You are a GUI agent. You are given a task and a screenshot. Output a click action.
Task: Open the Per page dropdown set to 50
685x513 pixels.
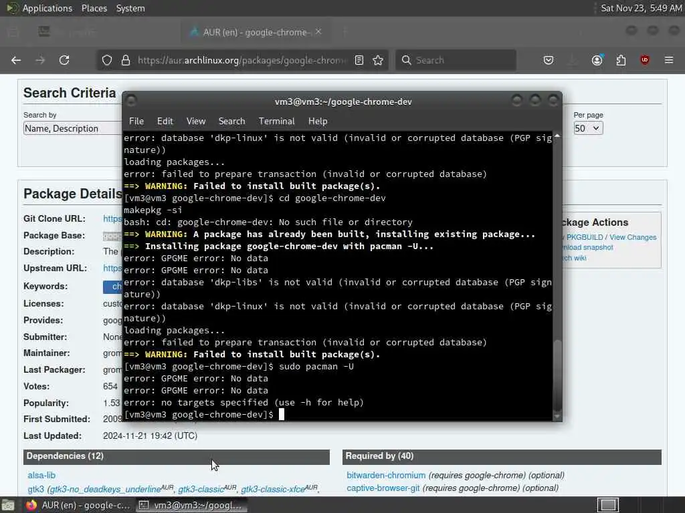[588, 128]
